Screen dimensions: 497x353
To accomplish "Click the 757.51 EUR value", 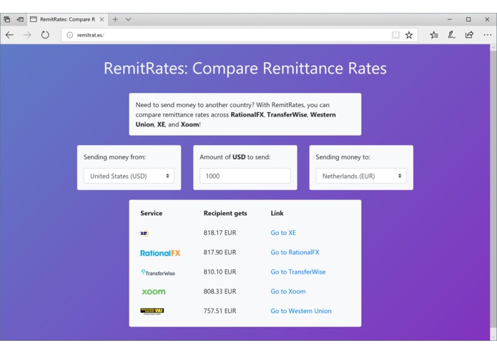I will [x=220, y=312].
